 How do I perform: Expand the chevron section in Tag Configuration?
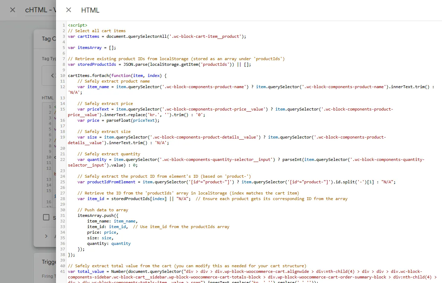[x=46, y=236]
